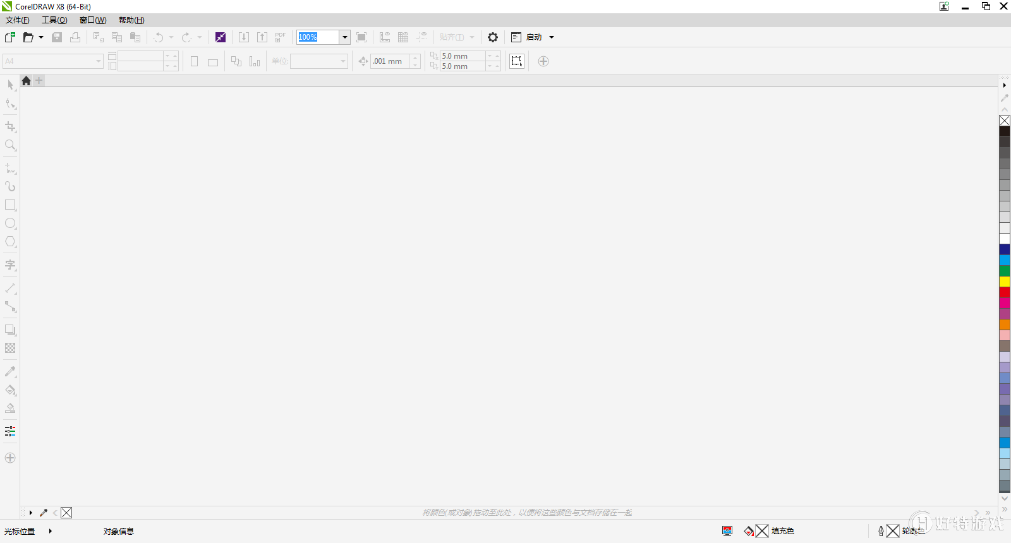The image size is (1011, 543).
Task: Toggle show rulers icon
Action: 385,37
